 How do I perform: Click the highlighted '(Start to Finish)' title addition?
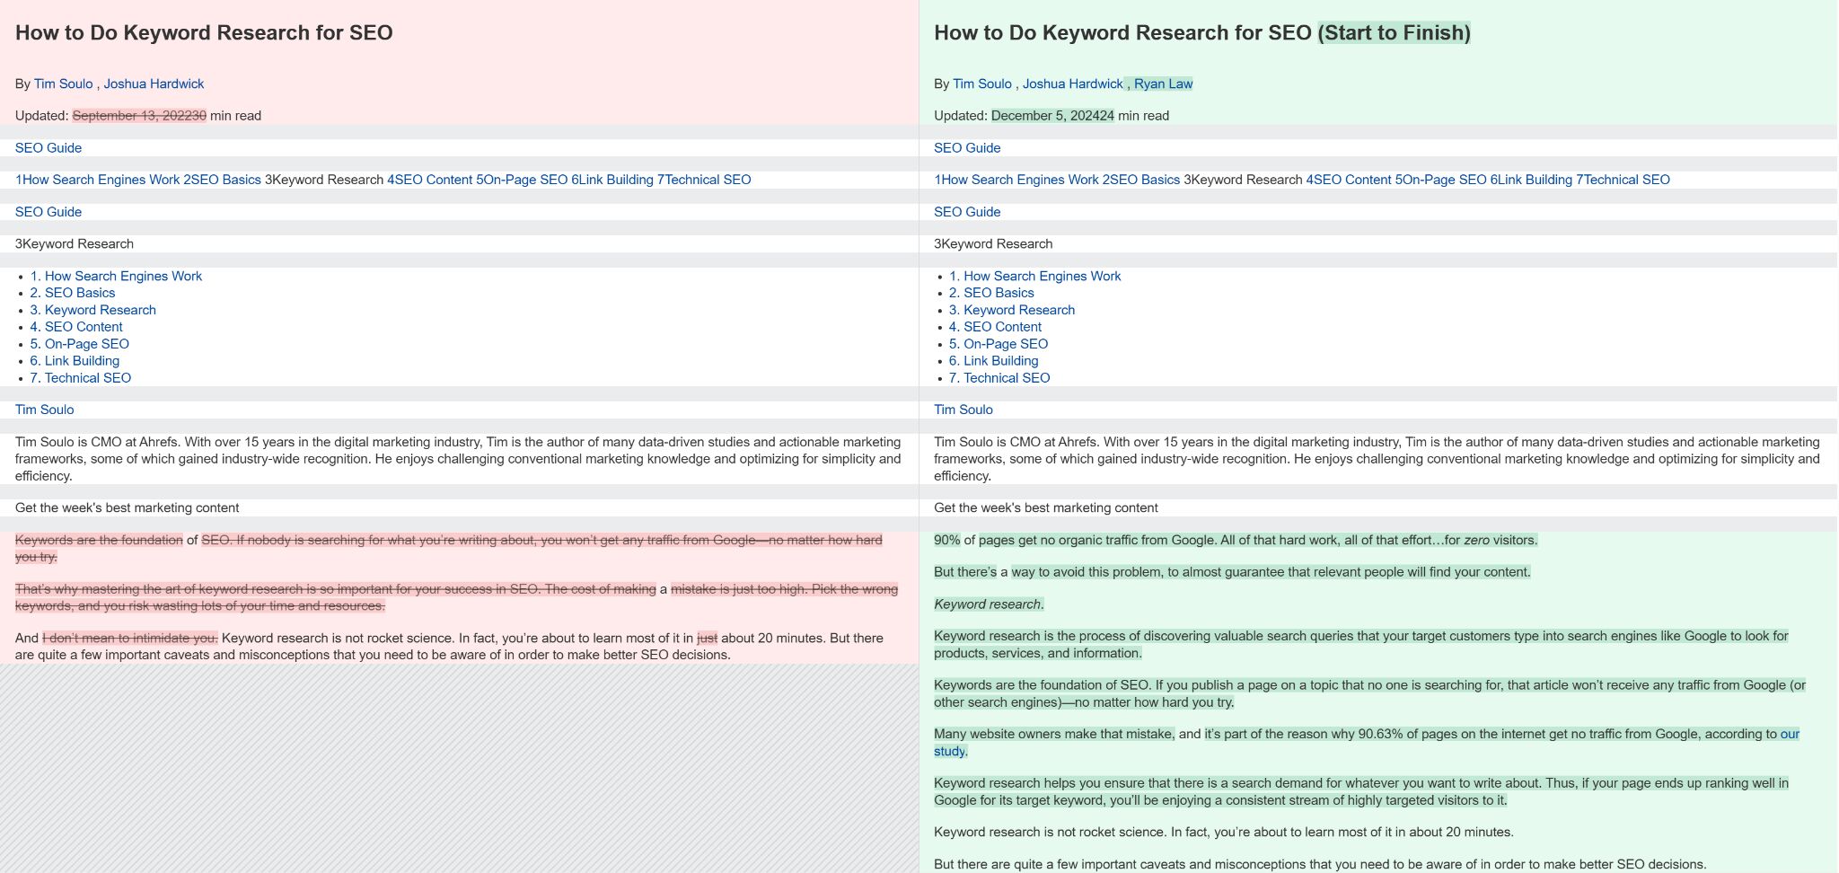1394,33
